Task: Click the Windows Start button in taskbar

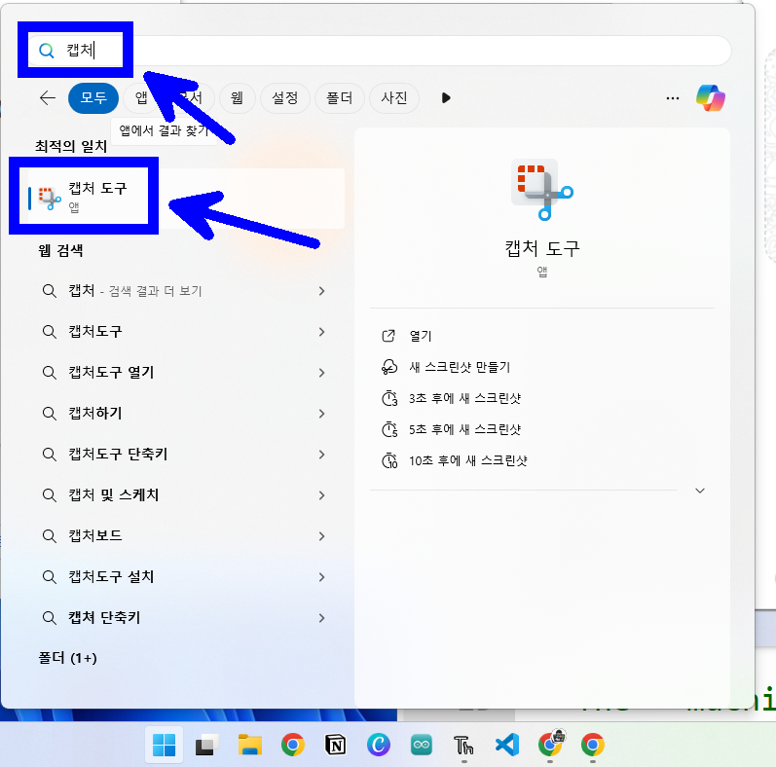Action: tap(164, 745)
